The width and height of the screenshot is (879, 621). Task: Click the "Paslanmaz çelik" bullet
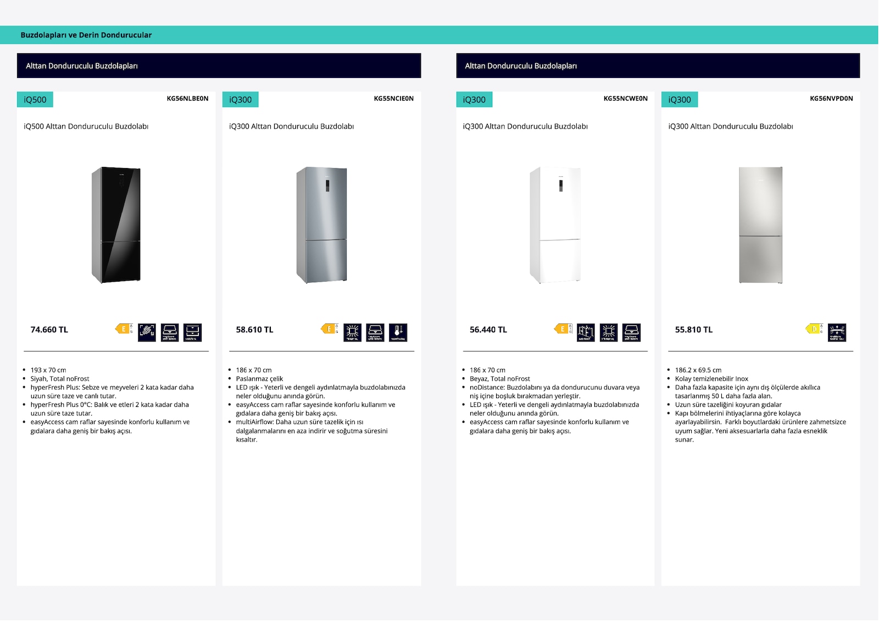coord(260,379)
